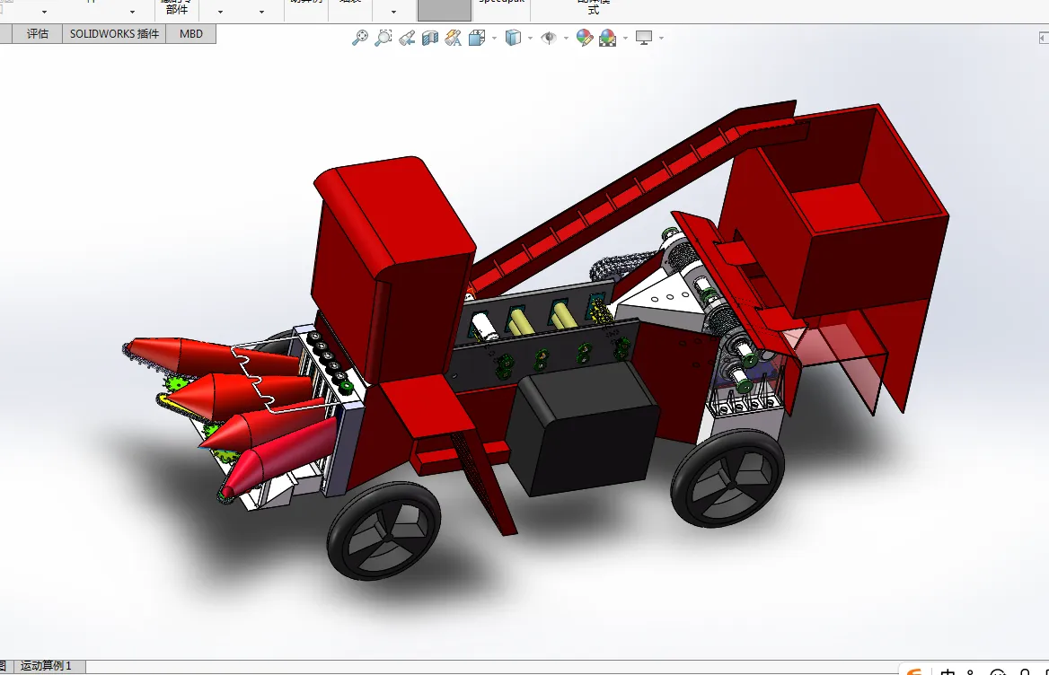Toggle the Section View tool
Image resolution: width=1049 pixels, height=675 pixels.
coord(430,38)
